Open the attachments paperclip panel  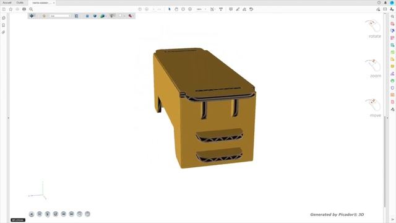point(4,32)
